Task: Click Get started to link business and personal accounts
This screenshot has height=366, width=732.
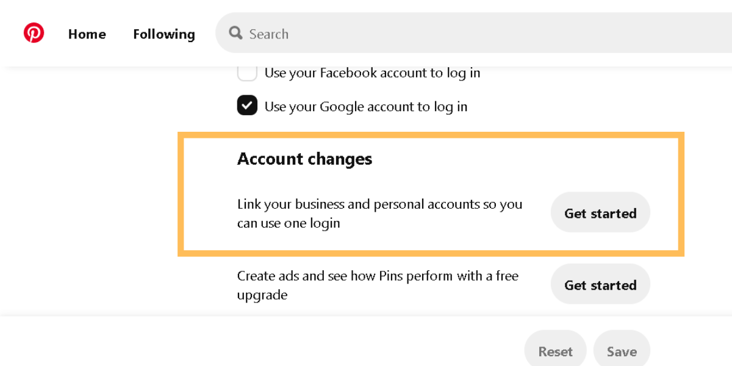Action: click(600, 213)
